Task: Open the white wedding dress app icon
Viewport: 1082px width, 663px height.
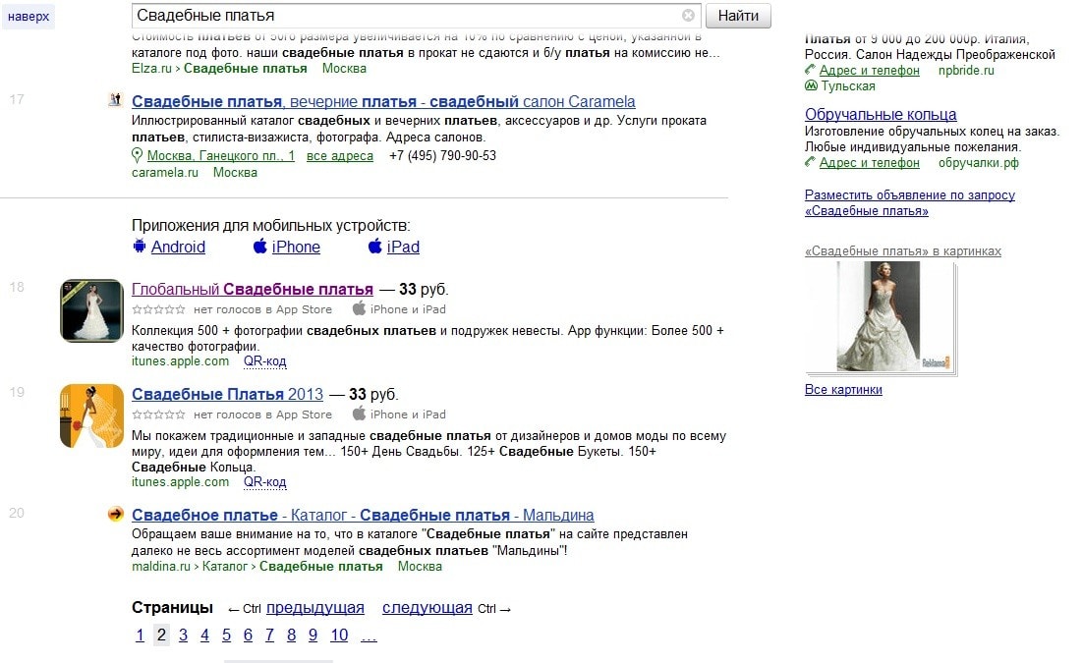Action: coord(91,310)
